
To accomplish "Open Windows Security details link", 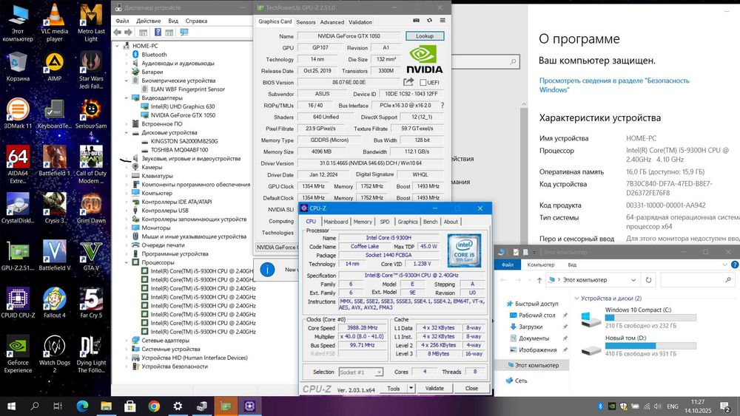I will click(614, 85).
